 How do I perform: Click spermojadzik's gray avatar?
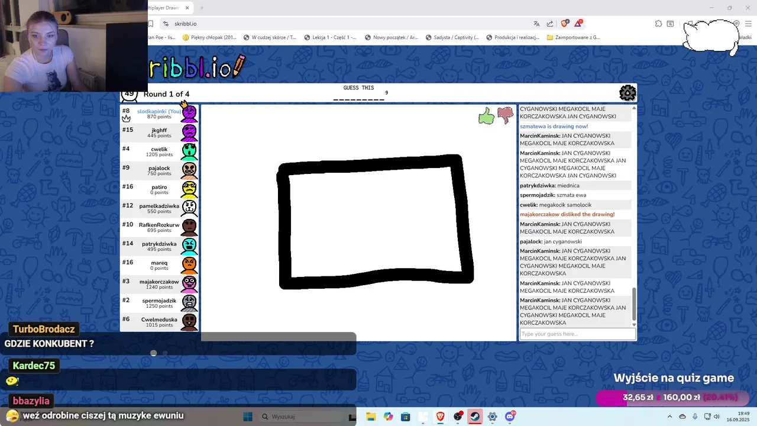(189, 303)
